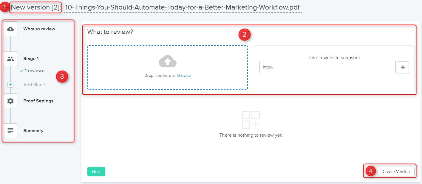Image resolution: width=422 pixels, height=184 pixels.
Task: Go to the What to review step
Action: [39, 29]
